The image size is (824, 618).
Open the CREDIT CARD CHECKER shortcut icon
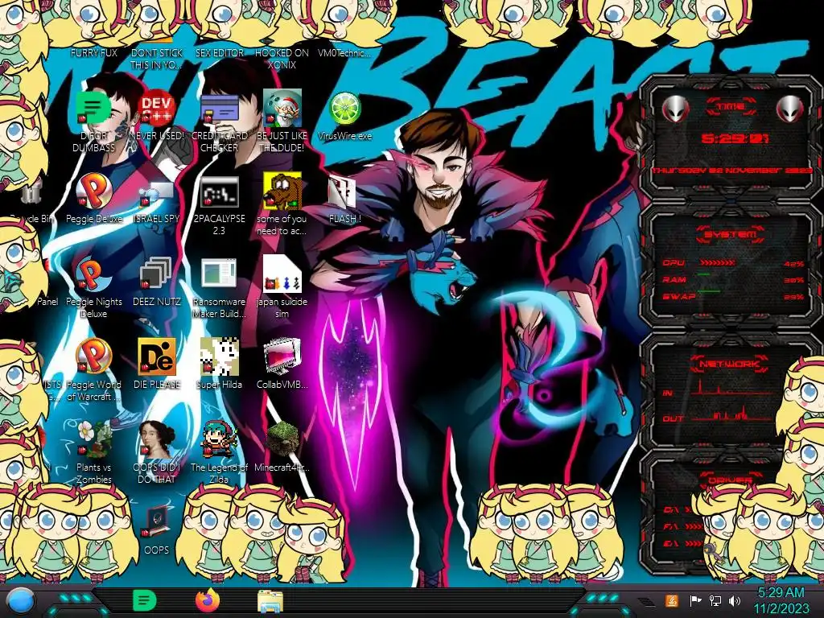pos(219,108)
